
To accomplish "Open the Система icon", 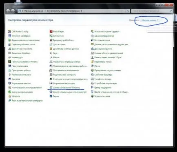I will 9,79.
